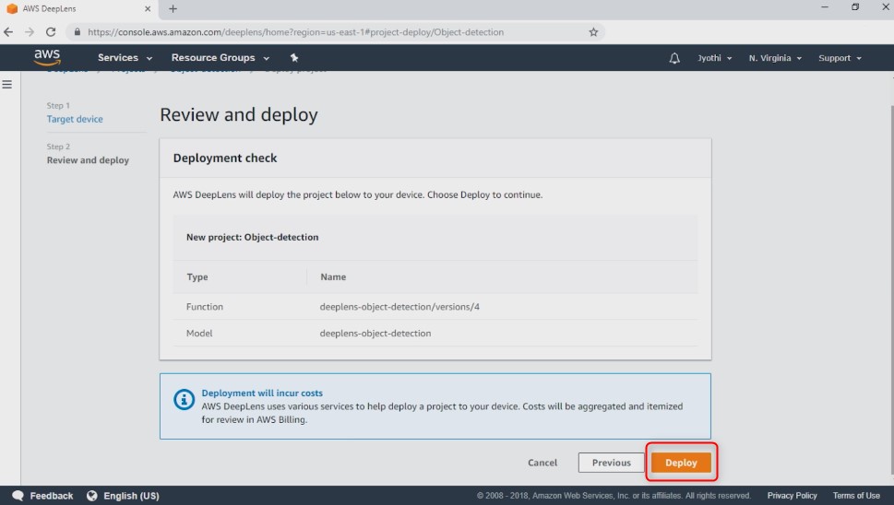The image size is (894, 505).
Task: Click the browser address bar URL
Action: [x=295, y=32]
